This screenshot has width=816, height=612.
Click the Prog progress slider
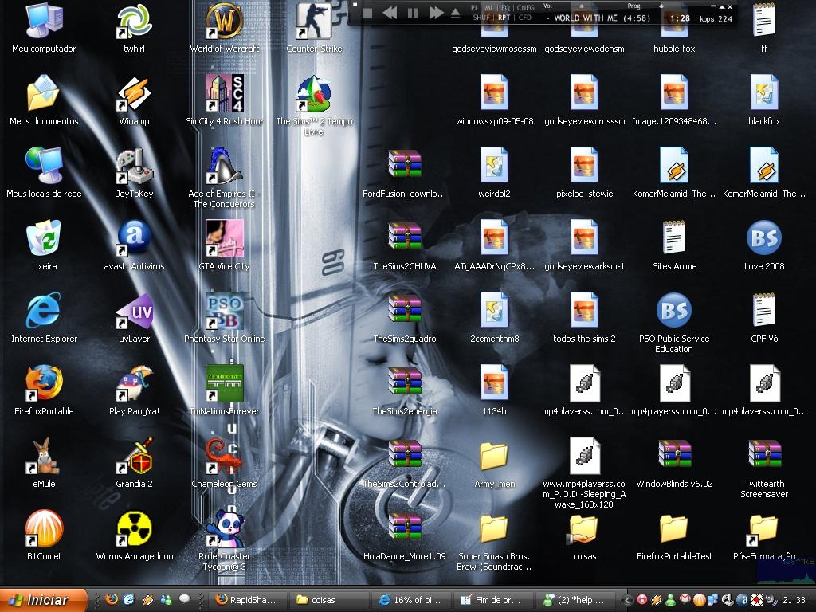(x=673, y=6)
